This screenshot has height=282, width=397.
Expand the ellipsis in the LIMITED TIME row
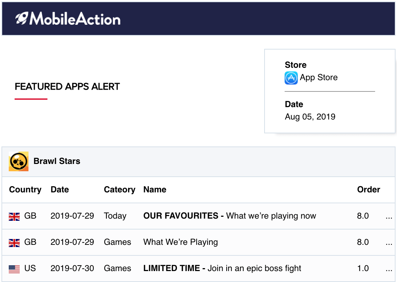point(389,270)
